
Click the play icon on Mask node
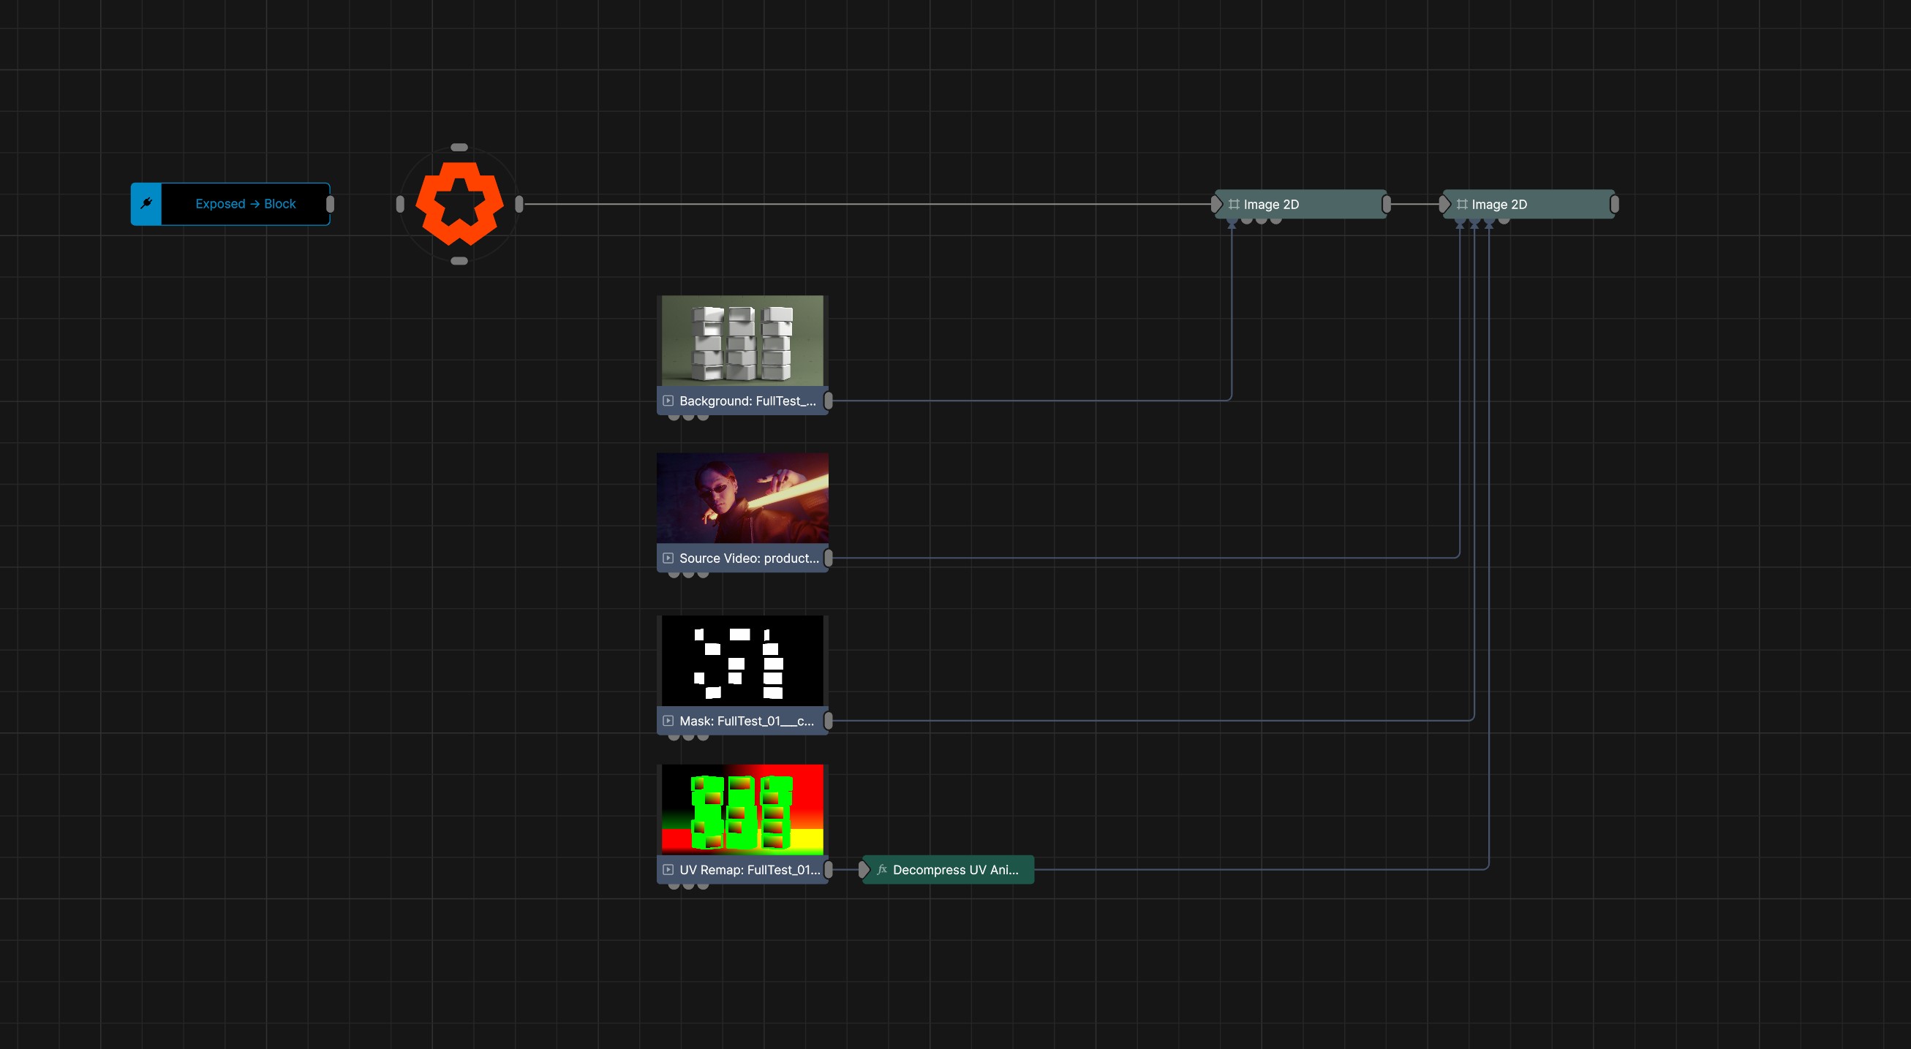point(668,721)
